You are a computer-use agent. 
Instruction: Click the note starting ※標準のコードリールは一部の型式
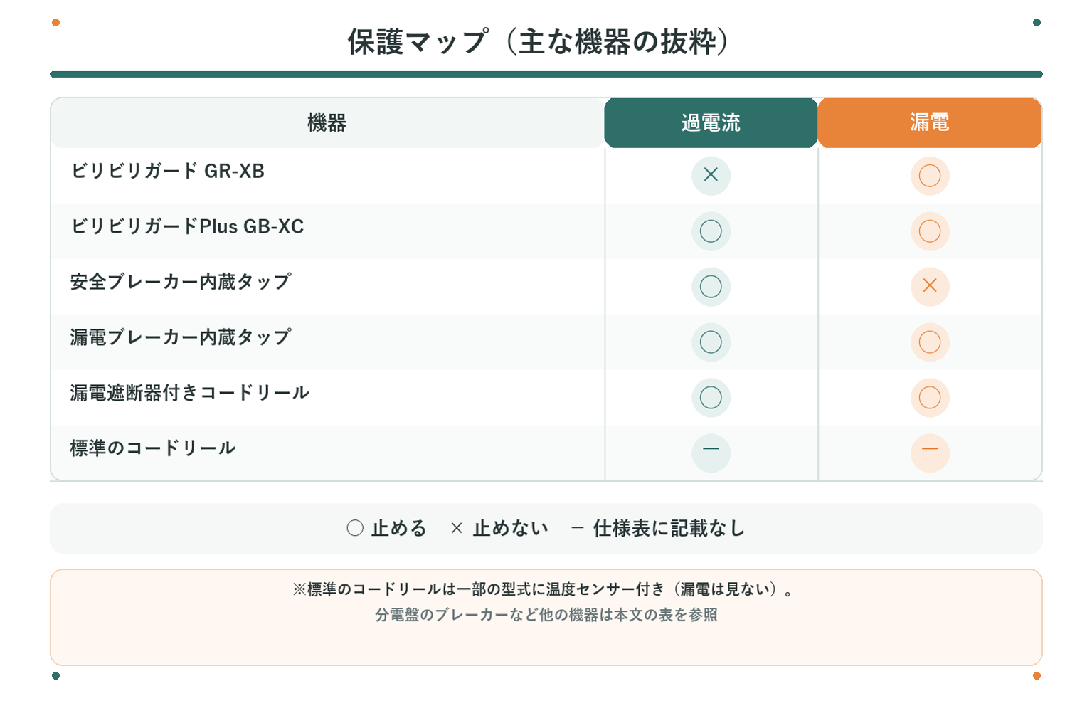pyautogui.click(x=544, y=589)
